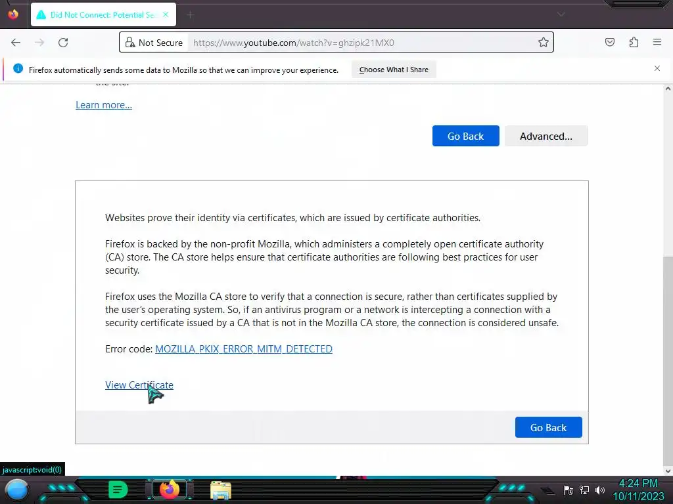
Task: Open the green notes app on taskbar
Action: [x=118, y=490]
